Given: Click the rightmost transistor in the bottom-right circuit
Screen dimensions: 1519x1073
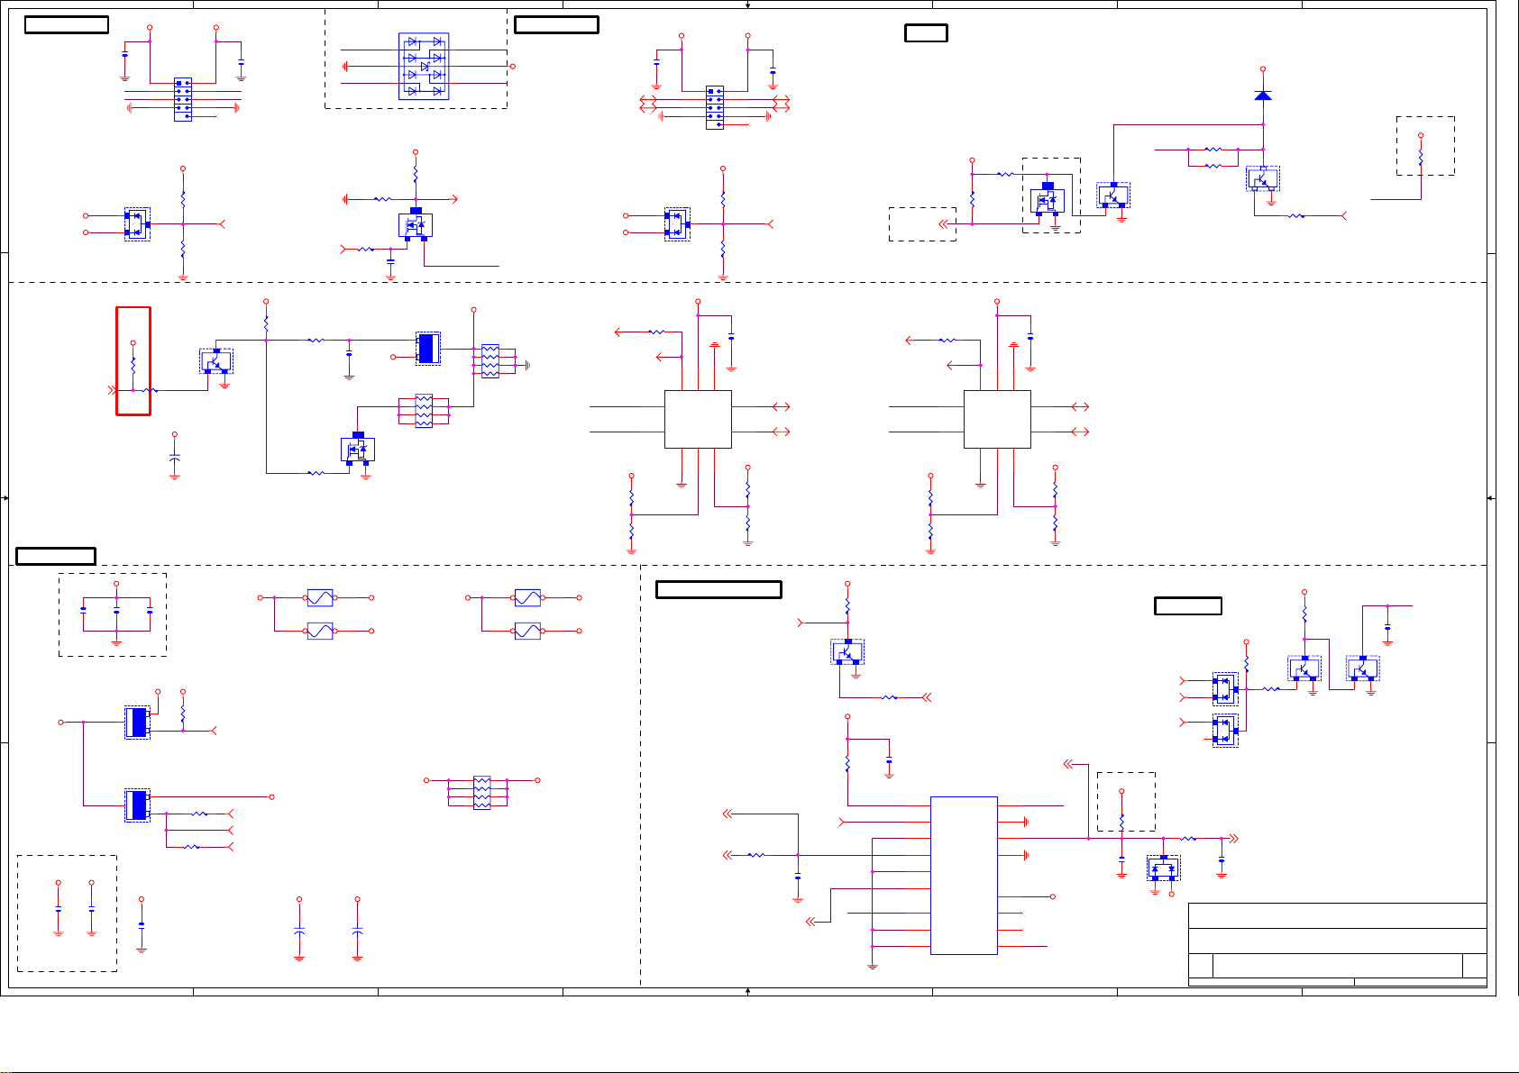Looking at the screenshot, I should tap(1363, 668).
